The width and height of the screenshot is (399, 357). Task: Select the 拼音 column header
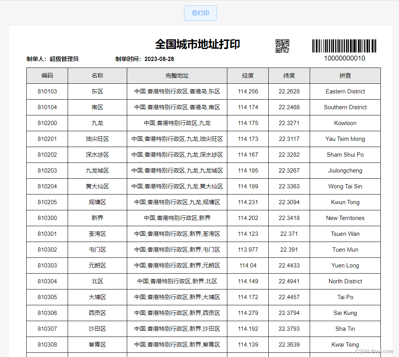pyautogui.click(x=345, y=76)
